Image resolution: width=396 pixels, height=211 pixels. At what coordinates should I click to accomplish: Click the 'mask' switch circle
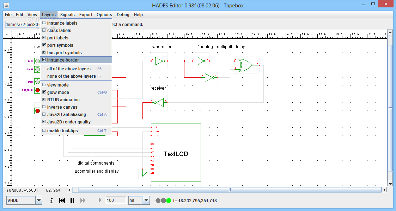(37, 69)
